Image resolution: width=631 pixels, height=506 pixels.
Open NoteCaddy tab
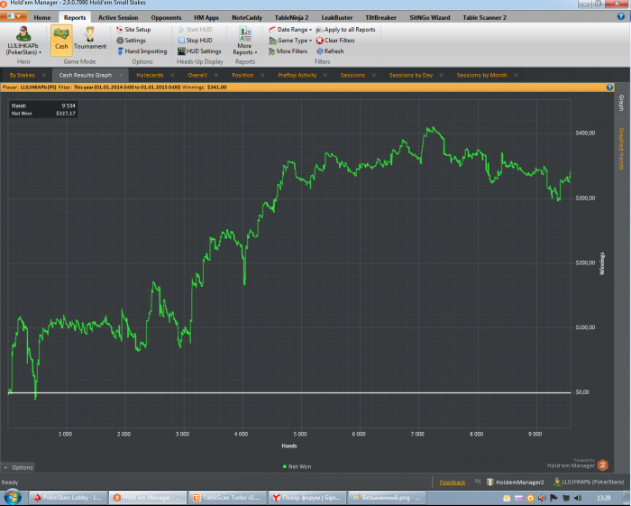click(x=247, y=17)
